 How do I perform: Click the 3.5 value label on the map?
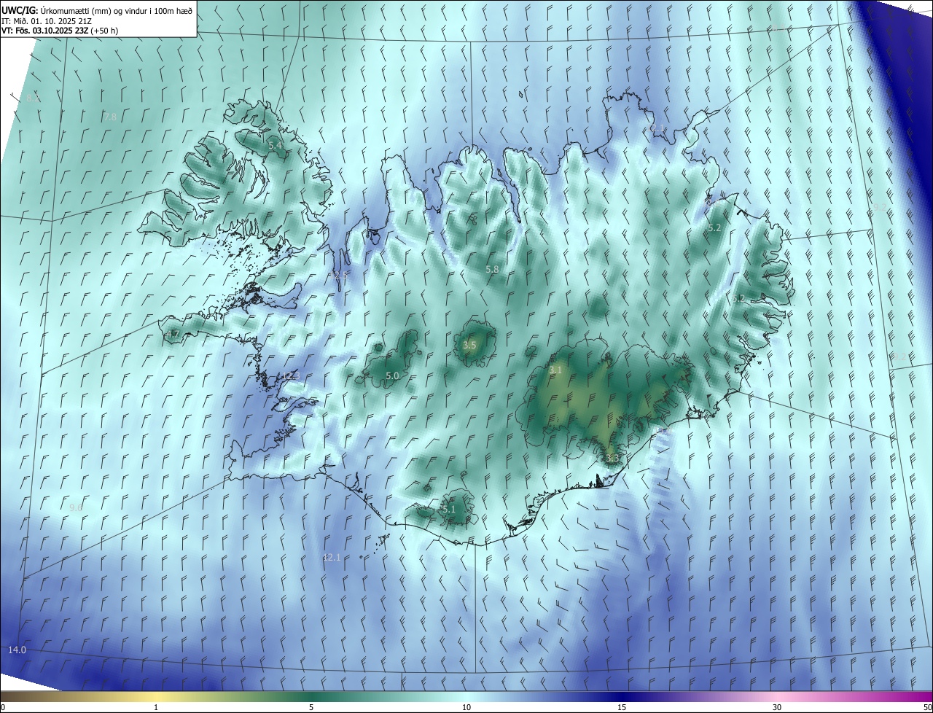tap(469, 345)
